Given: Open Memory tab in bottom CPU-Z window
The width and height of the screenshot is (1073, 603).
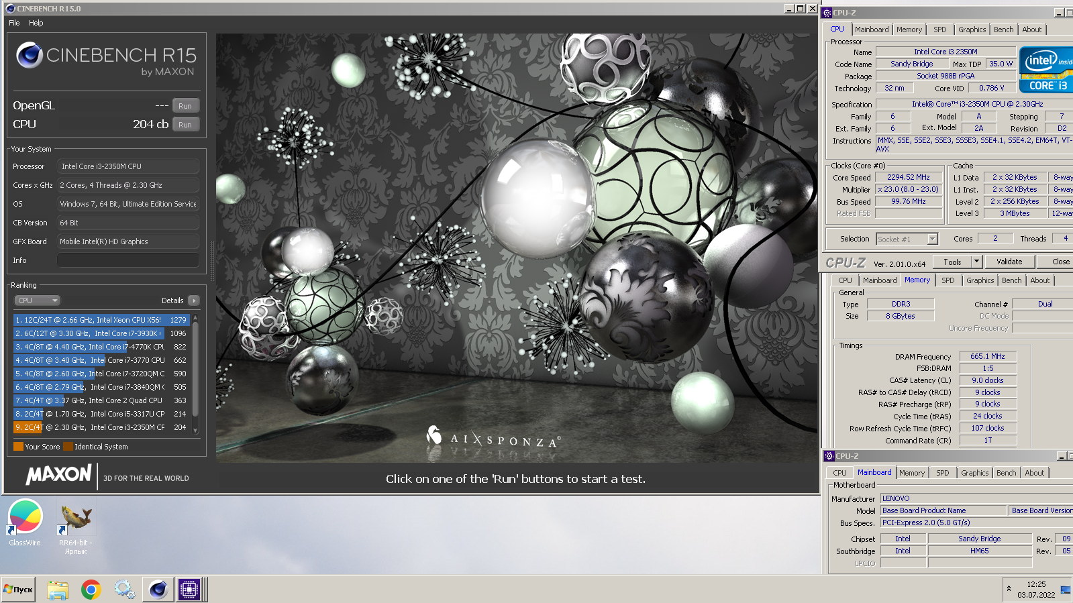Looking at the screenshot, I should coord(912,473).
